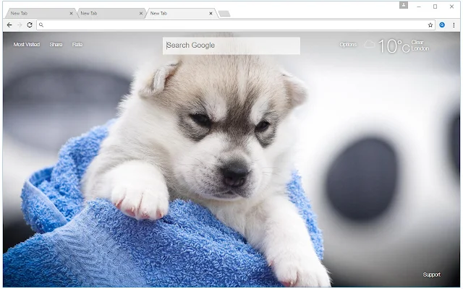Open the user profile icon in the title bar

pyautogui.click(x=404, y=5)
